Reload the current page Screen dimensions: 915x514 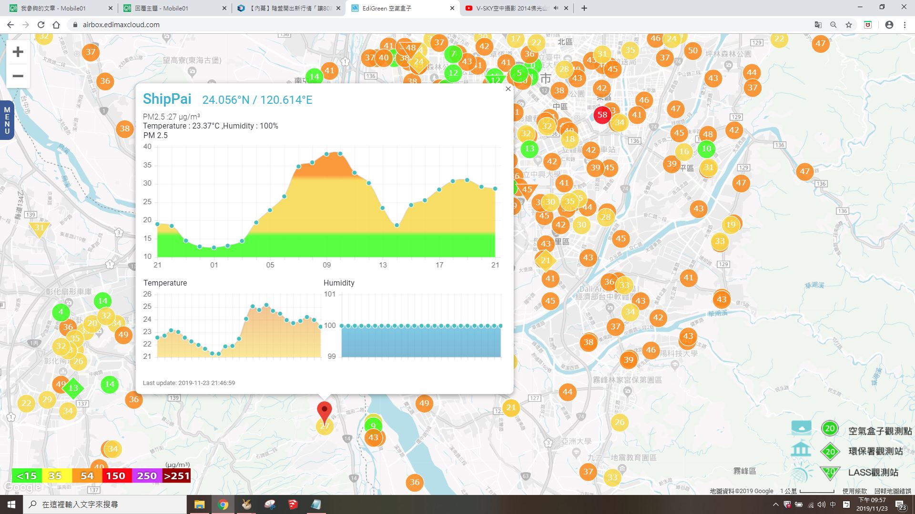click(41, 25)
